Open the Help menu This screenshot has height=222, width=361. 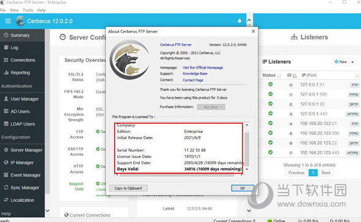(42, 10)
